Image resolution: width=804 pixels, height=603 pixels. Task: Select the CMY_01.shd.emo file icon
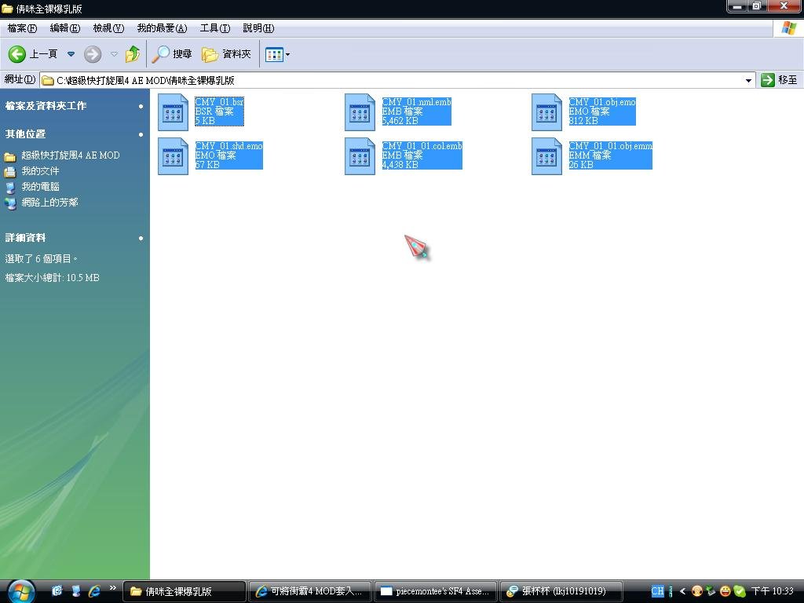(174, 155)
